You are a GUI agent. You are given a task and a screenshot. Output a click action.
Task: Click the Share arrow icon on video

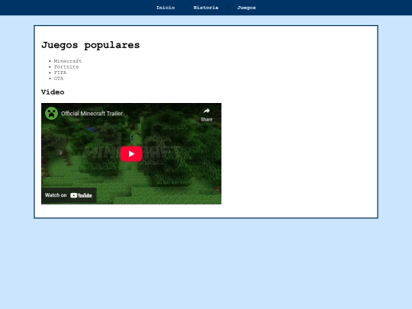[x=207, y=111]
